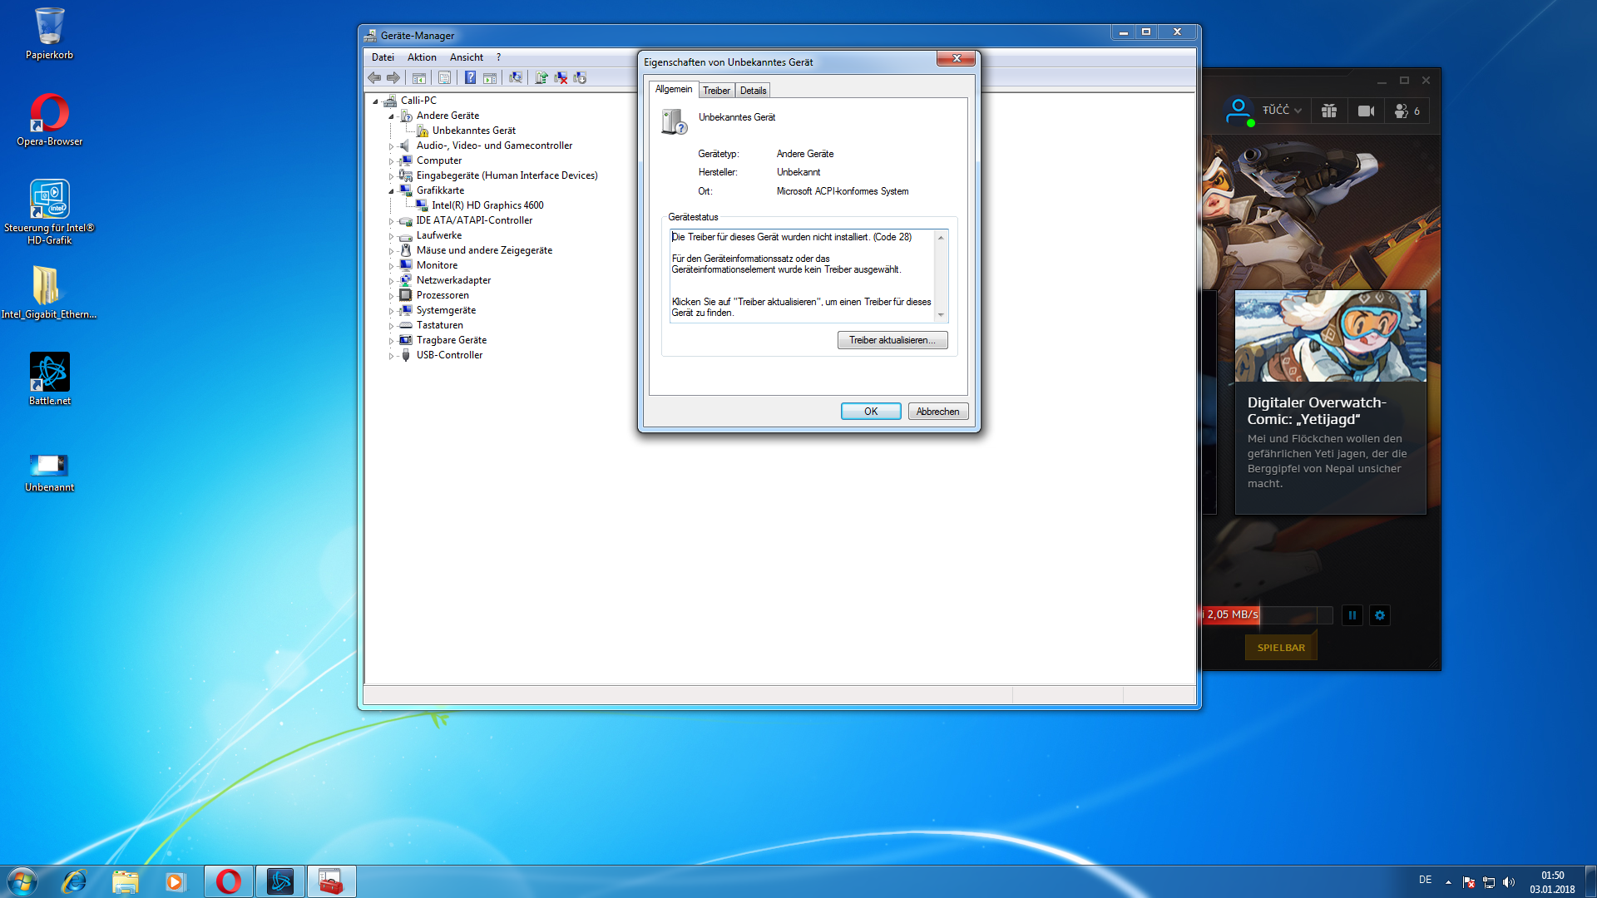Switch to the Treiber tab
Image resolution: width=1597 pixels, height=898 pixels.
click(716, 91)
